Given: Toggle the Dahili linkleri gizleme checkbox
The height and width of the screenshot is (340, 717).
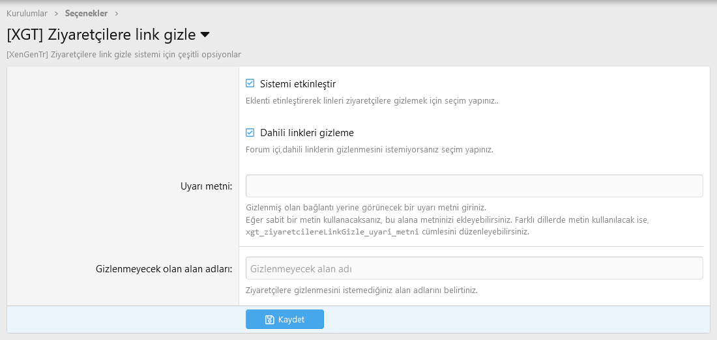Looking at the screenshot, I should coord(250,132).
